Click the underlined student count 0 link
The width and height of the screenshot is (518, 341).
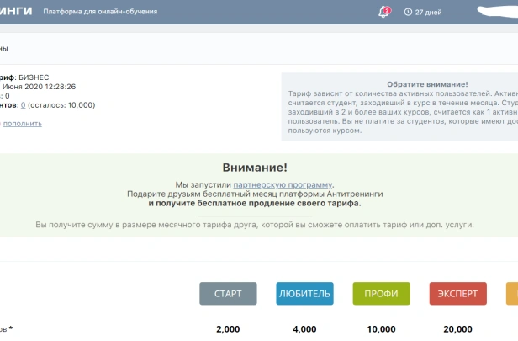(x=23, y=105)
